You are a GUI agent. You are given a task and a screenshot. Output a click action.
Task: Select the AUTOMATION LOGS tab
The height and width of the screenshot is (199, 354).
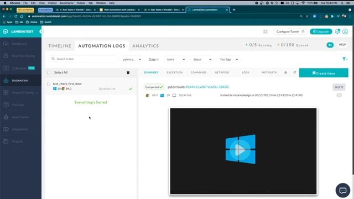tap(102, 46)
